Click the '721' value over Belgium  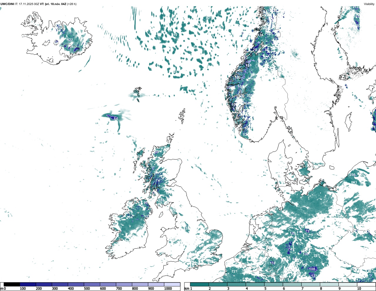[x=234, y=271]
